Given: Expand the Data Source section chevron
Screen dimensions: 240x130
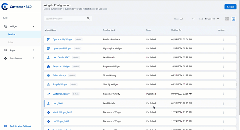Looking at the screenshot, I should click(34, 58).
